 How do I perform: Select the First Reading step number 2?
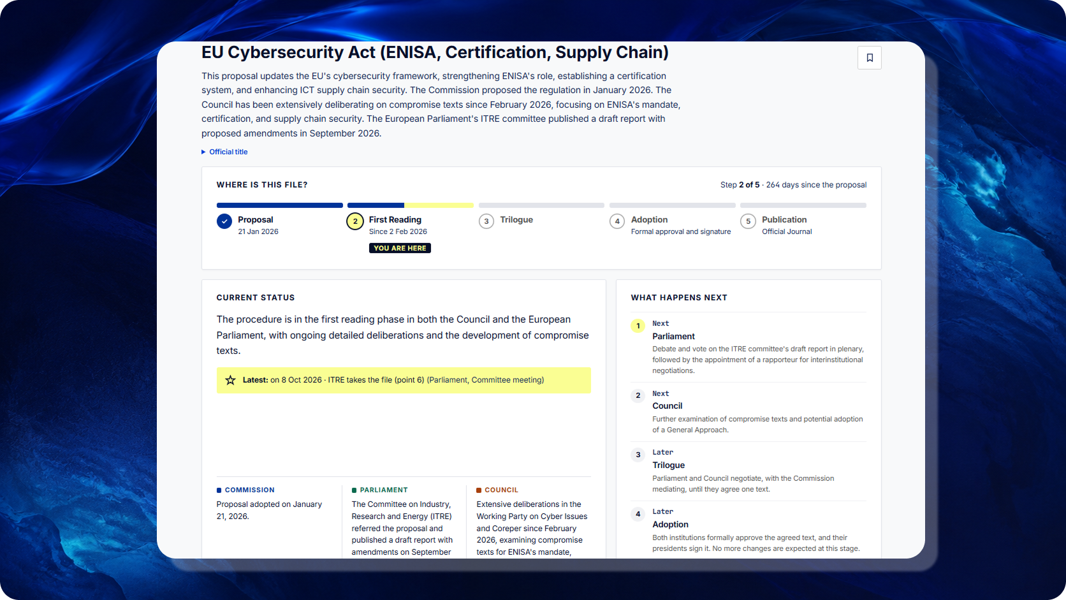point(355,221)
